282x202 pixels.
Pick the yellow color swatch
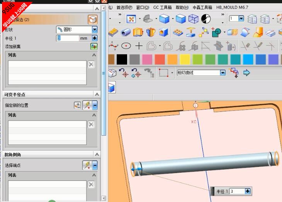click(x=185, y=59)
